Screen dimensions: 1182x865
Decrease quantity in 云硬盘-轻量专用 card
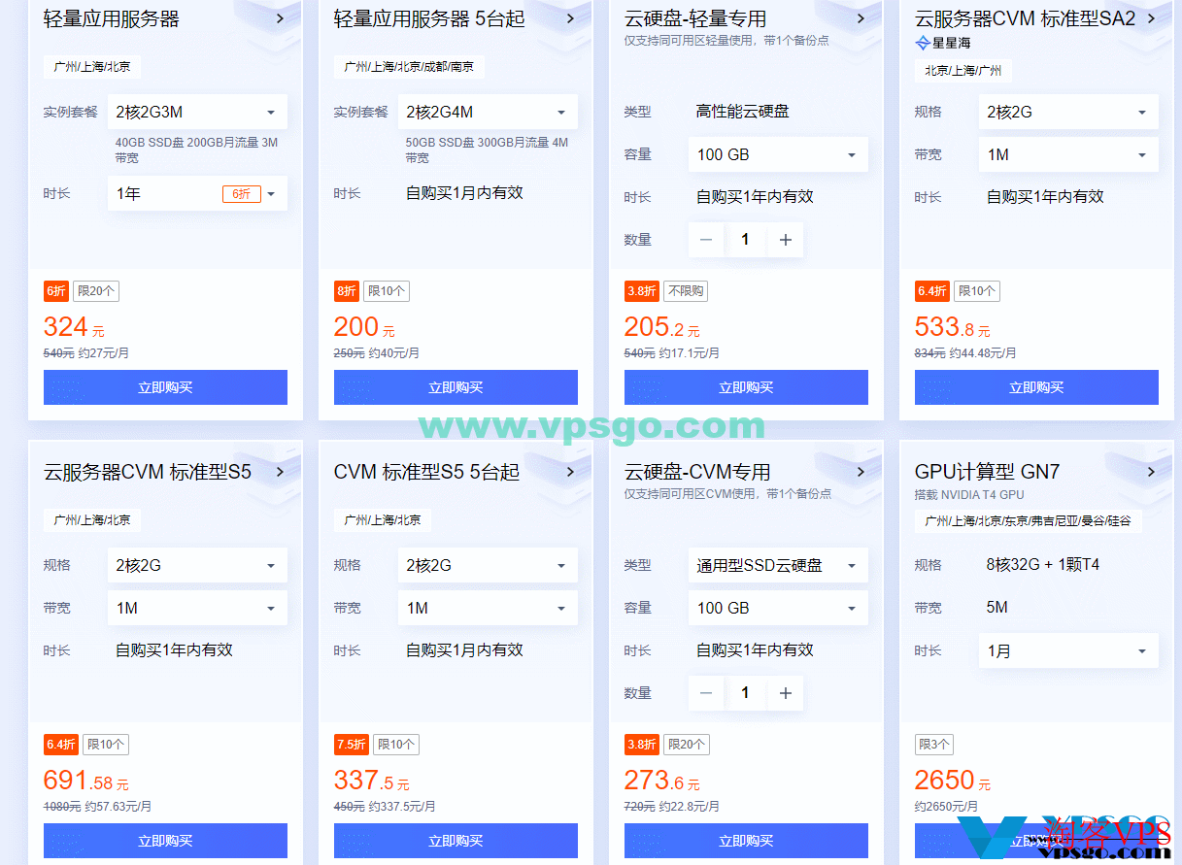[706, 240]
